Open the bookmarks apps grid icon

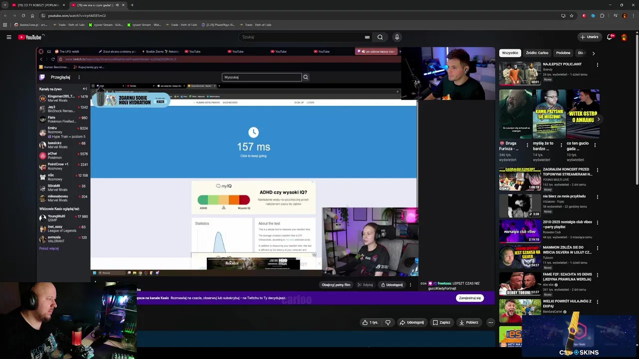click(x=5, y=25)
